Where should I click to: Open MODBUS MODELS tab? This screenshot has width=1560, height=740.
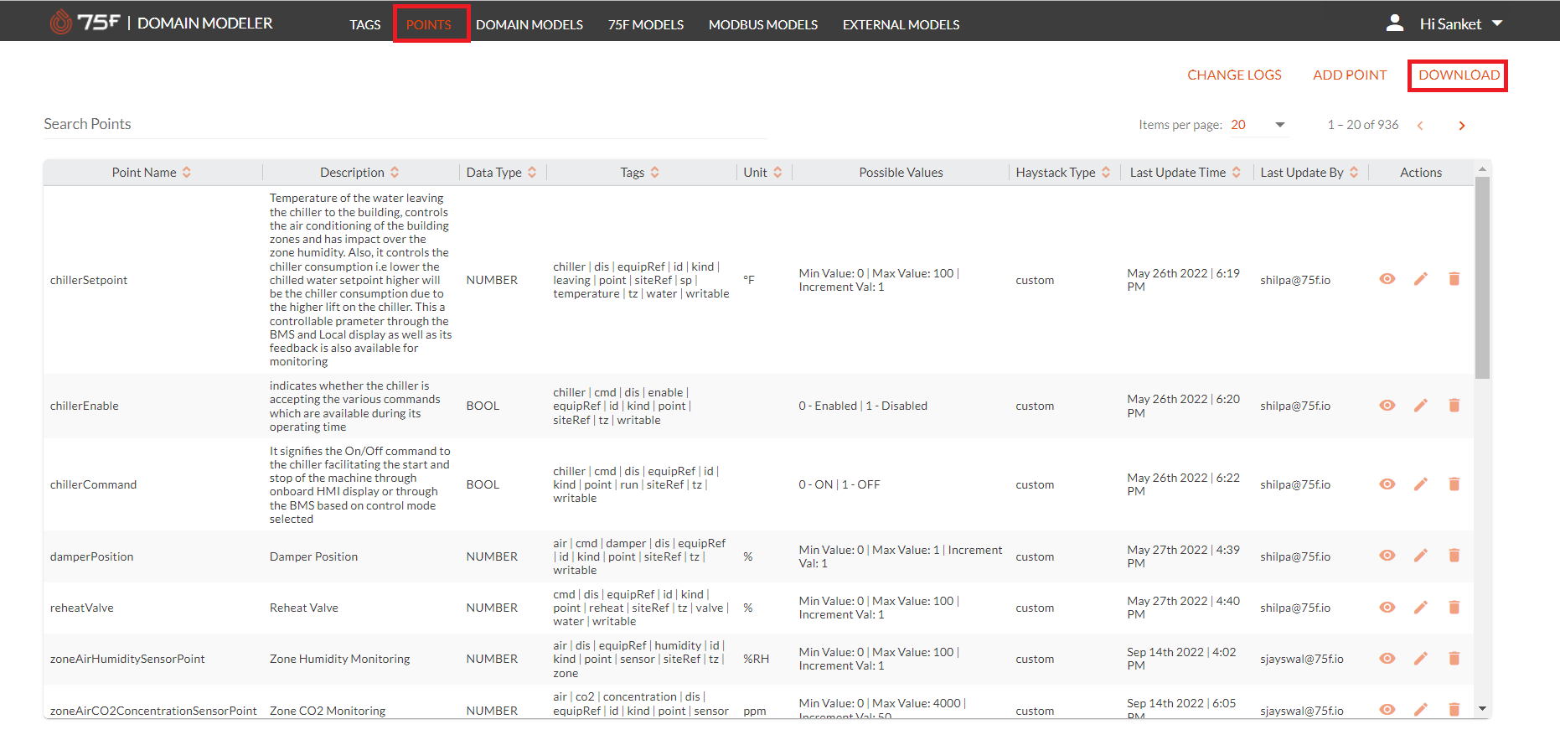click(763, 24)
